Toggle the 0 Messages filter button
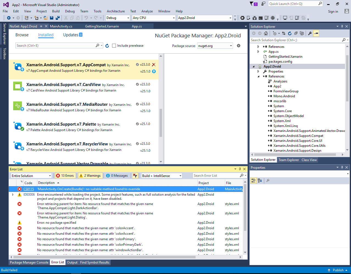351x274 pixels. pos(117,176)
